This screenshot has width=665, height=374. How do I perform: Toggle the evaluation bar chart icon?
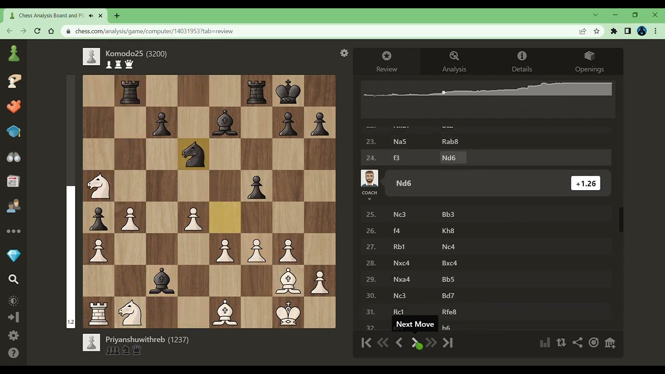(x=544, y=343)
